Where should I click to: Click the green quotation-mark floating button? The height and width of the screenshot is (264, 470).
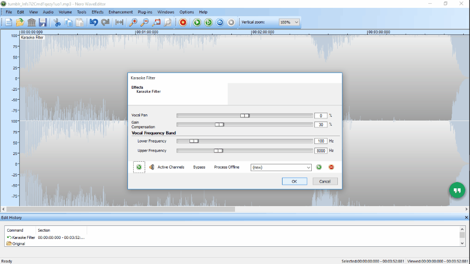tap(457, 190)
